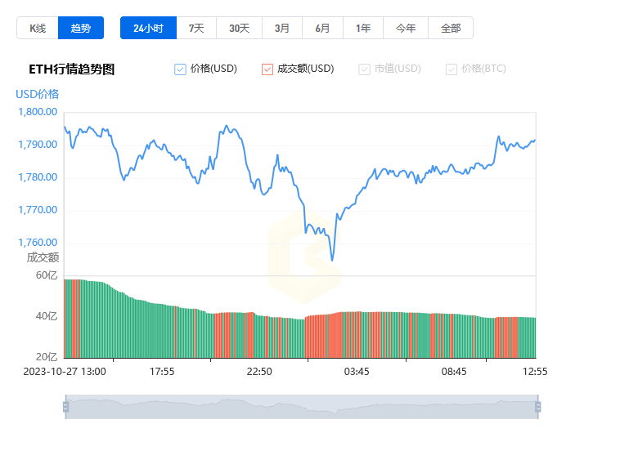Click the price line's lowest dip point

pos(332,260)
